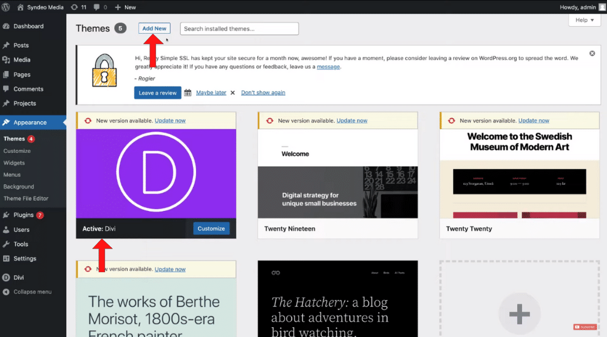607x337 pixels.
Task: Open Settings menu item
Action: point(25,259)
